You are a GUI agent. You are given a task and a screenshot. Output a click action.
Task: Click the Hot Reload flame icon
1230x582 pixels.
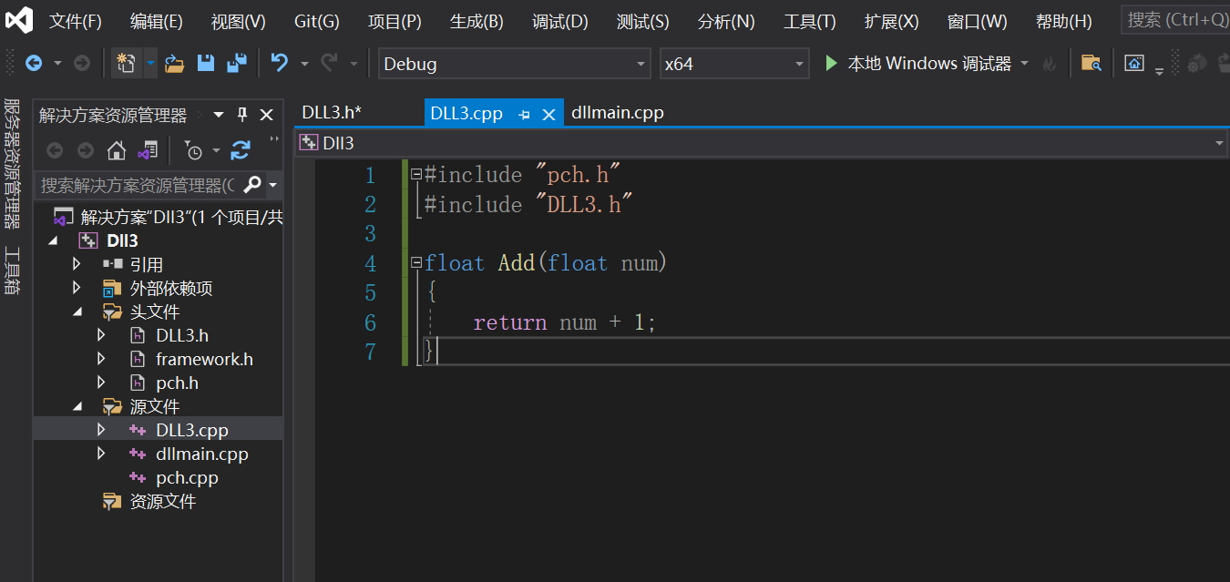(x=1050, y=64)
